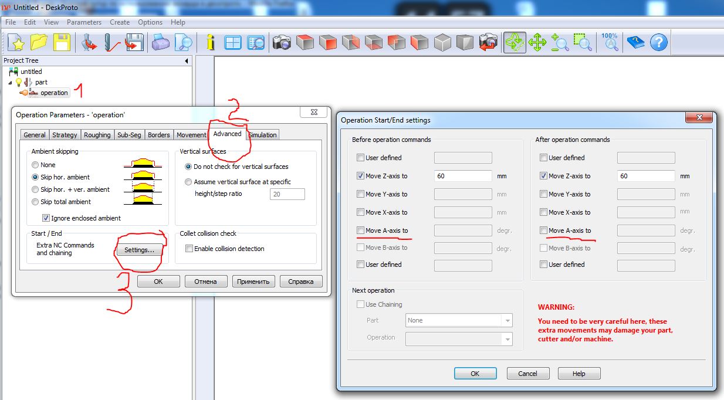Open the Parameters menu
Viewport: 724px width, 400px height.
[x=84, y=22]
